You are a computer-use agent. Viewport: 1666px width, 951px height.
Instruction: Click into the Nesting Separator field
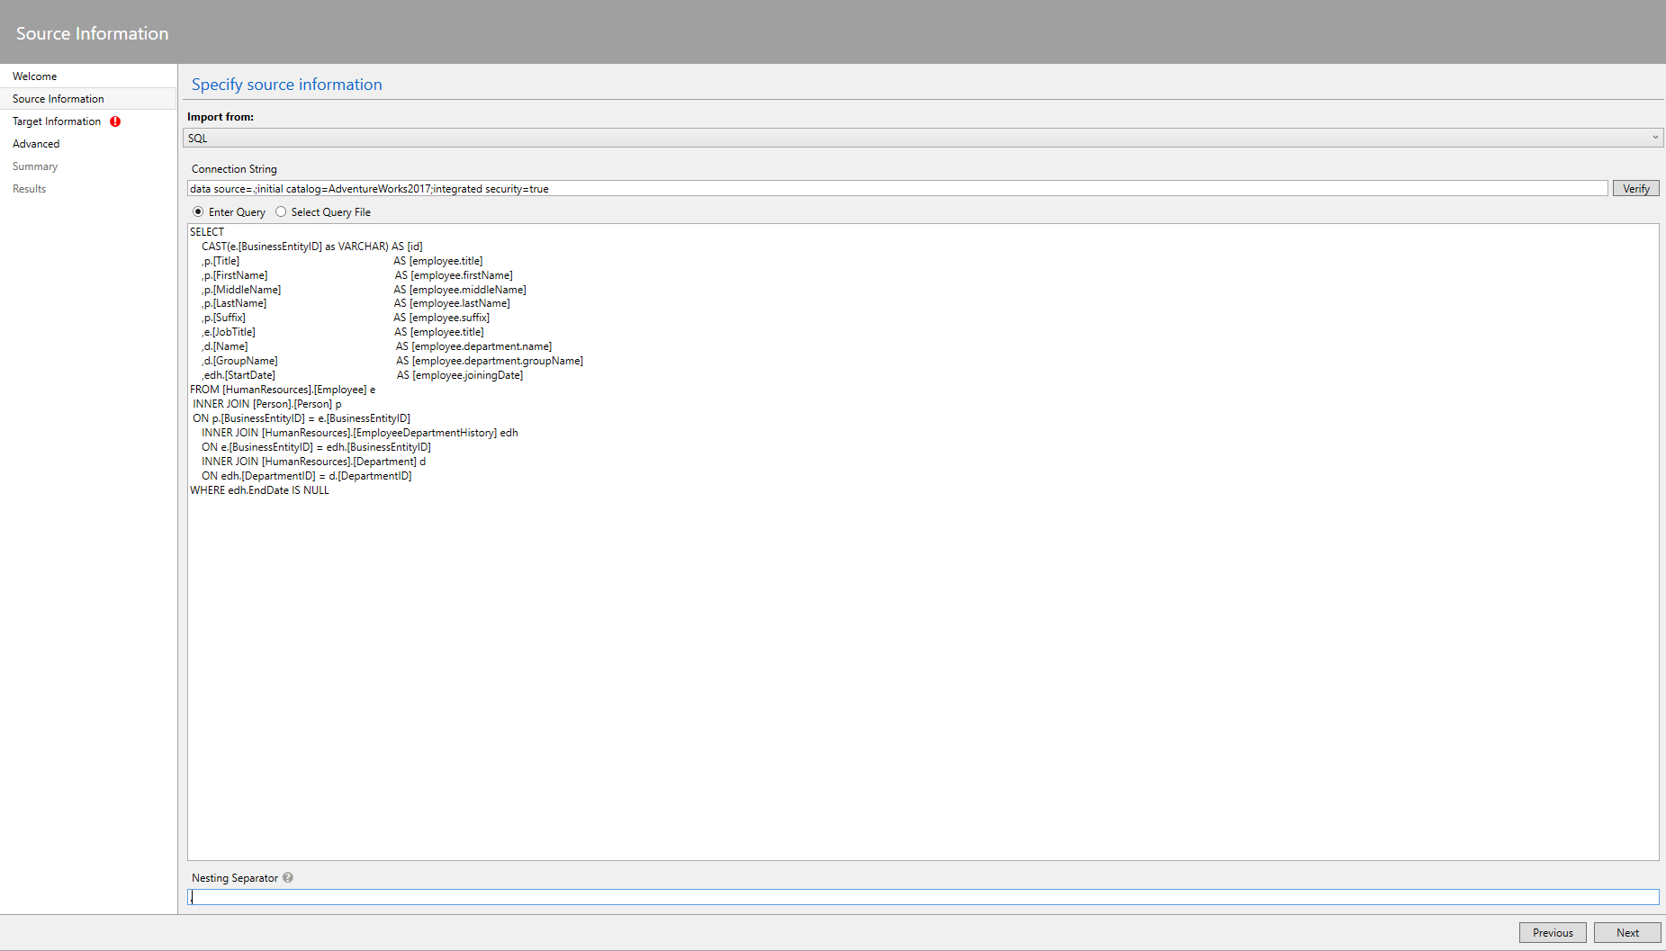pos(923,897)
